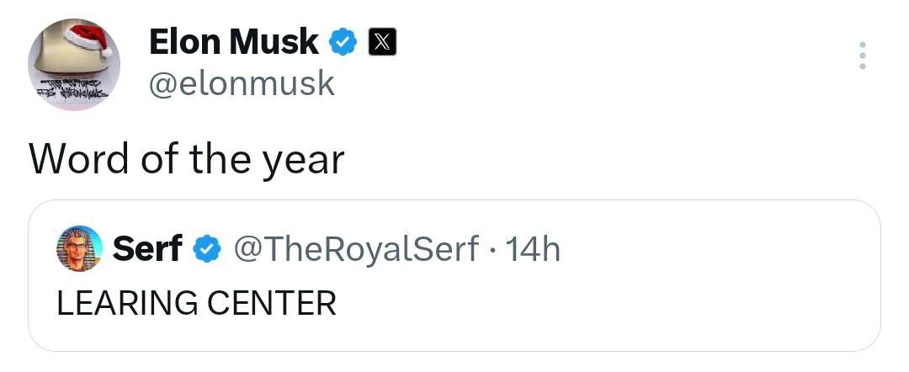The width and height of the screenshot is (909, 372).
Task: Open the Serf display name in quoted post
Action: pos(147,249)
